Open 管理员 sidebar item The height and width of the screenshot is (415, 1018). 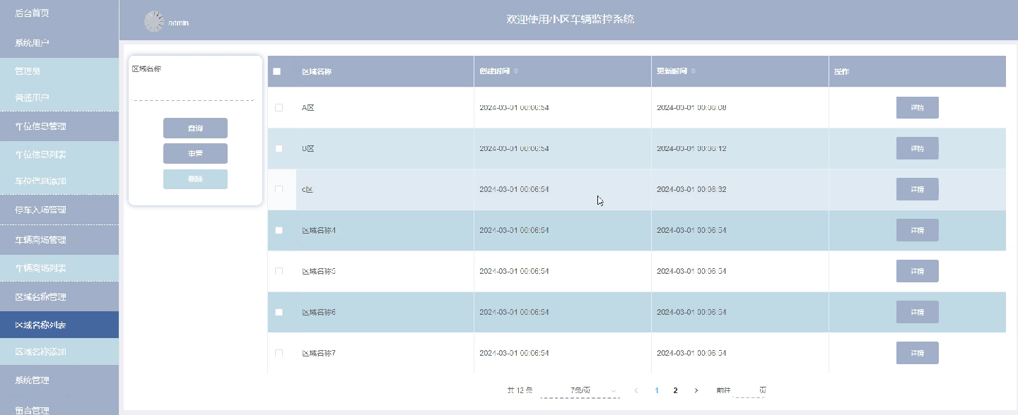pyautogui.click(x=59, y=71)
